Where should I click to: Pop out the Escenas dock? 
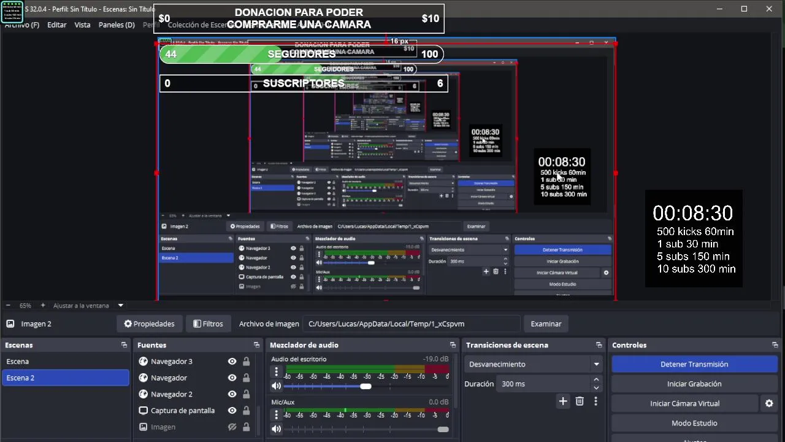(124, 345)
